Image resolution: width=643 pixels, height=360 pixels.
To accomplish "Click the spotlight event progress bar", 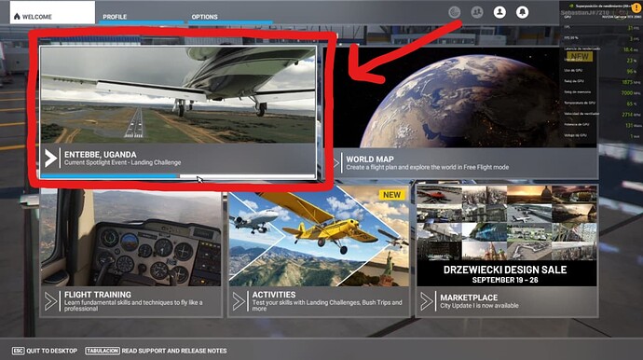I will [x=178, y=175].
